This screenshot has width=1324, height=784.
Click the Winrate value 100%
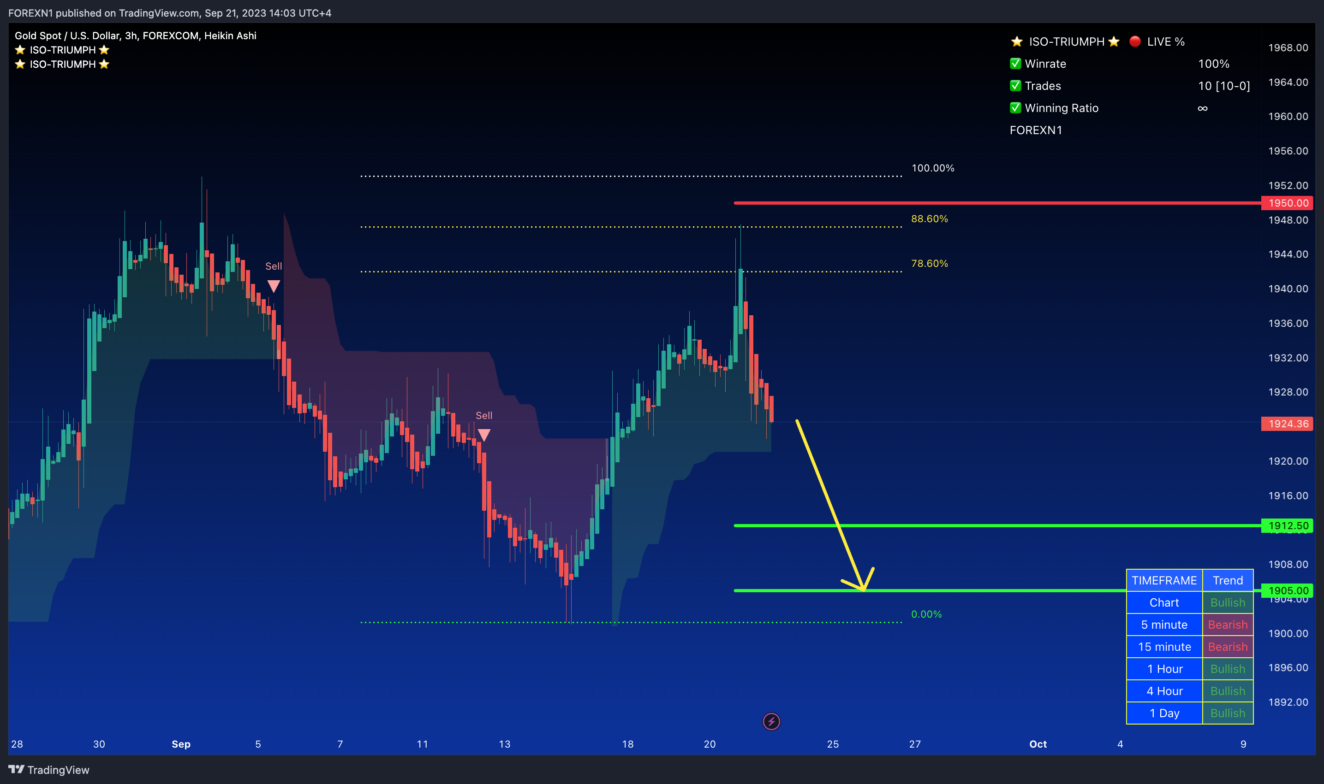pos(1213,64)
